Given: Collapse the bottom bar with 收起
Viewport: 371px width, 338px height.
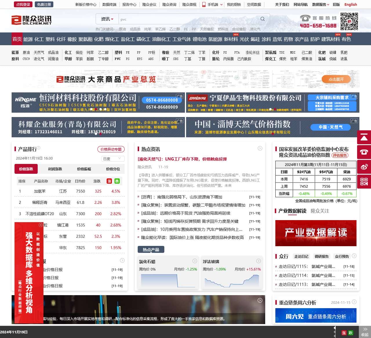Looking at the screenshot, I should [365, 332].
